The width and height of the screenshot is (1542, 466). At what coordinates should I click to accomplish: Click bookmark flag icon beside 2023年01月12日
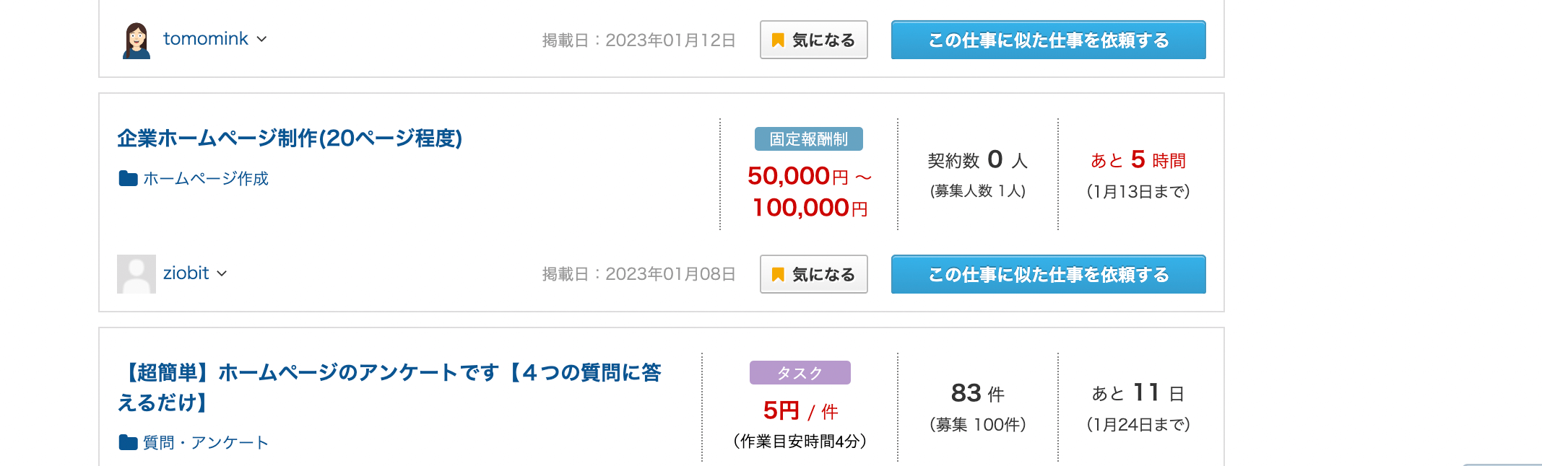coord(778,40)
